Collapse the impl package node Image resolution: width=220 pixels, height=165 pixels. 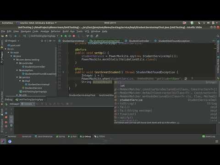pos(20,81)
